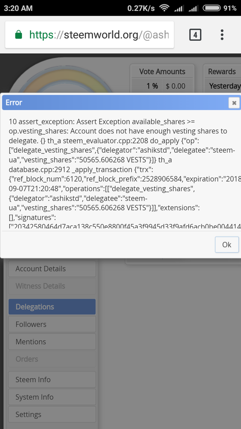Tap the steemworld.org URL field
Image resolution: width=241 pixels, height=429 pixels.
98,35
